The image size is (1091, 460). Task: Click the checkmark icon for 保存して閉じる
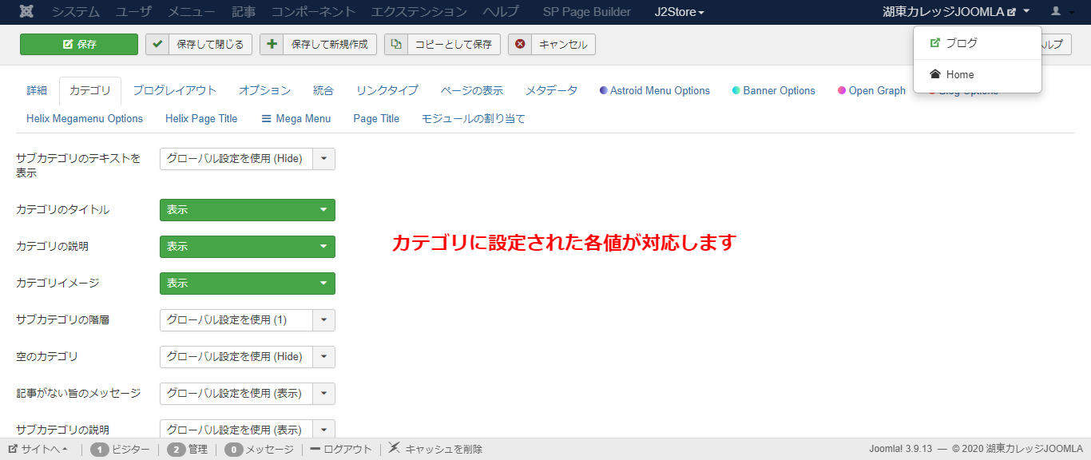click(x=157, y=45)
